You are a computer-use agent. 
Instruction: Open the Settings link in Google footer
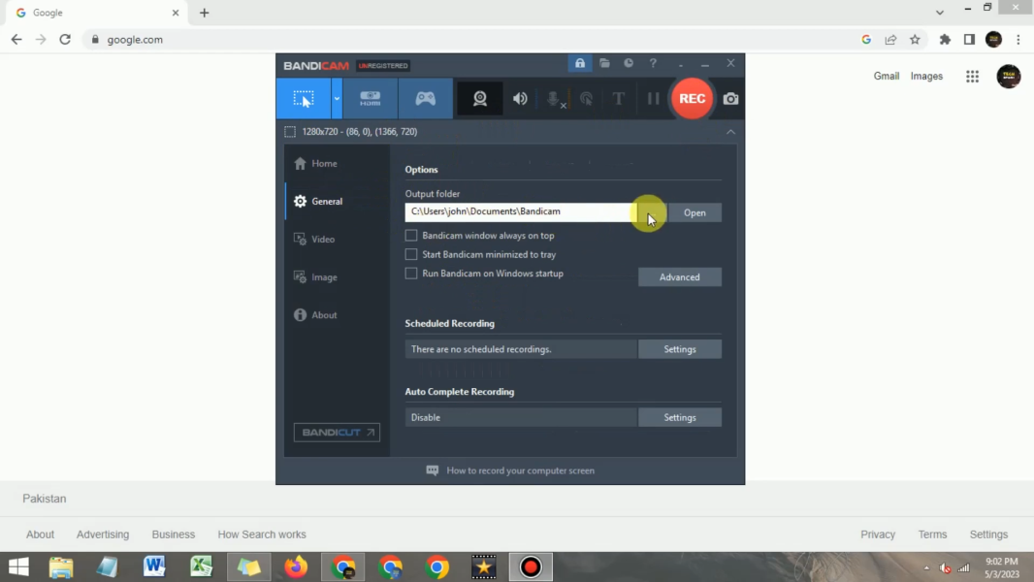[x=988, y=534]
